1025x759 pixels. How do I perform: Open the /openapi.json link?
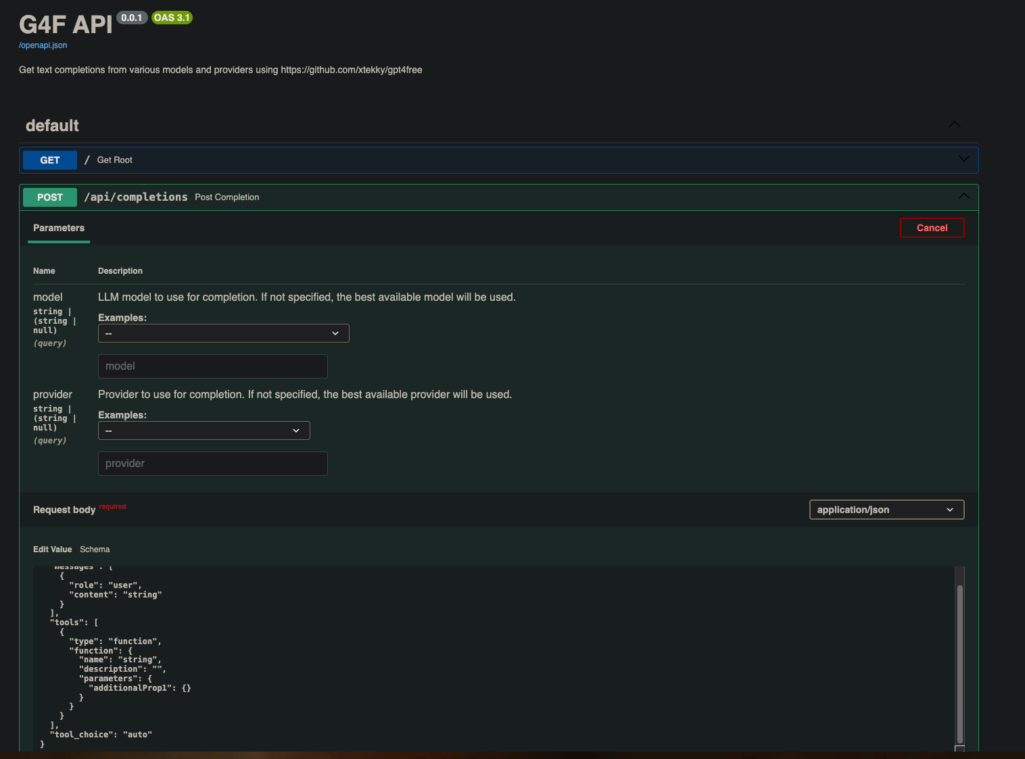click(x=43, y=45)
